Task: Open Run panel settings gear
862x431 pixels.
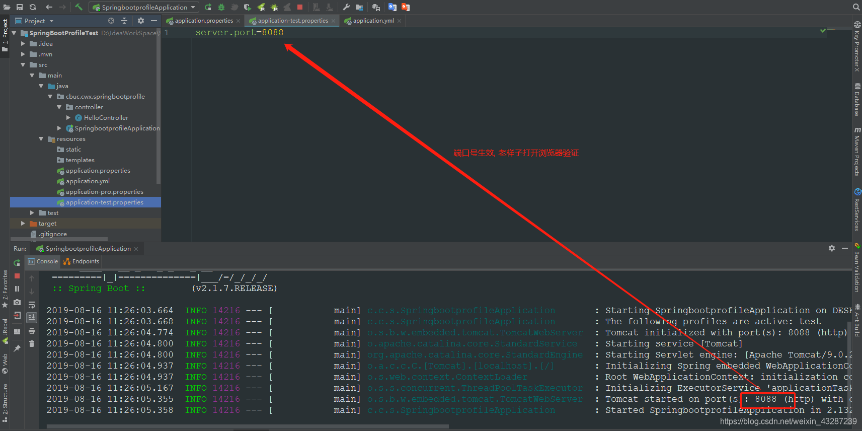Action: click(x=832, y=248)
